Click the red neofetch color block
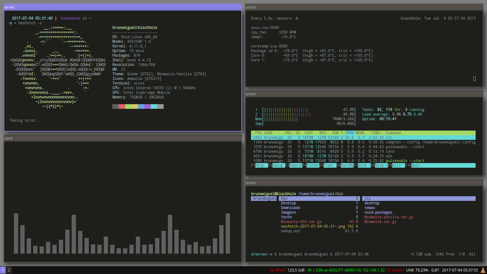 click(x=122, y=106)
